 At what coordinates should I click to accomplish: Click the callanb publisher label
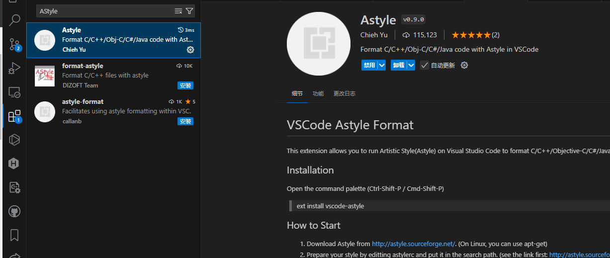click(x=72, y=121)
